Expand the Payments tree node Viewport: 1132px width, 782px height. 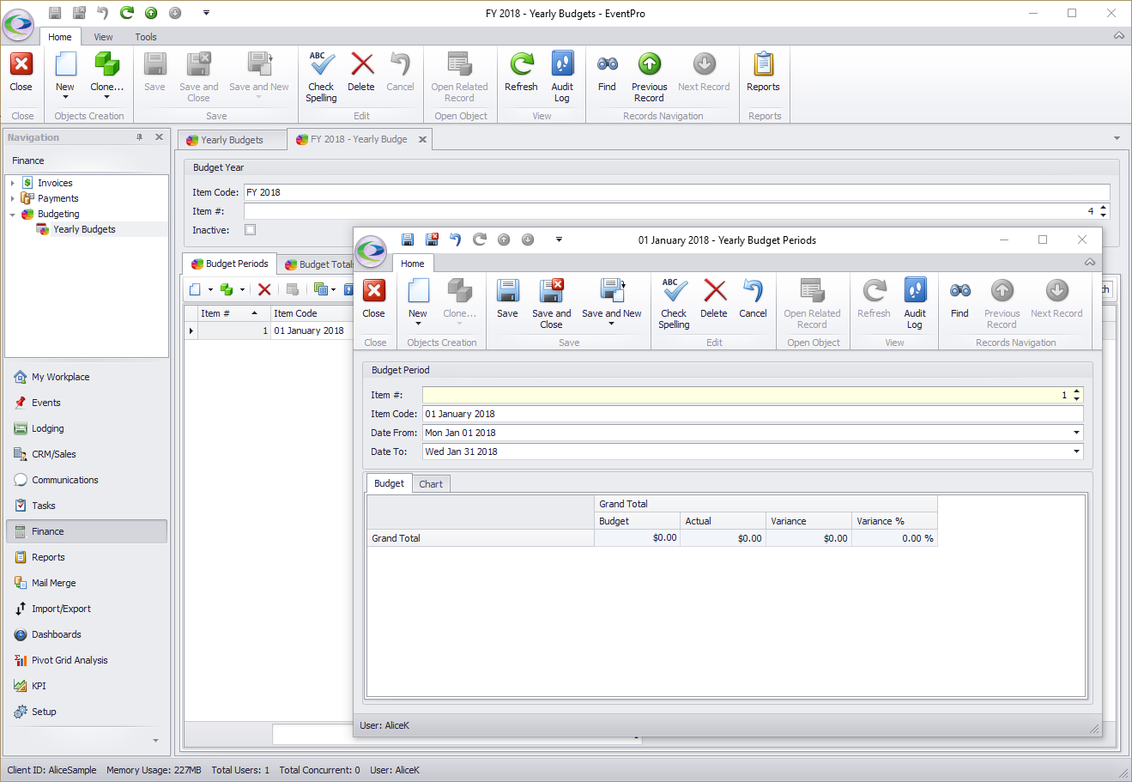pos(12,198)
